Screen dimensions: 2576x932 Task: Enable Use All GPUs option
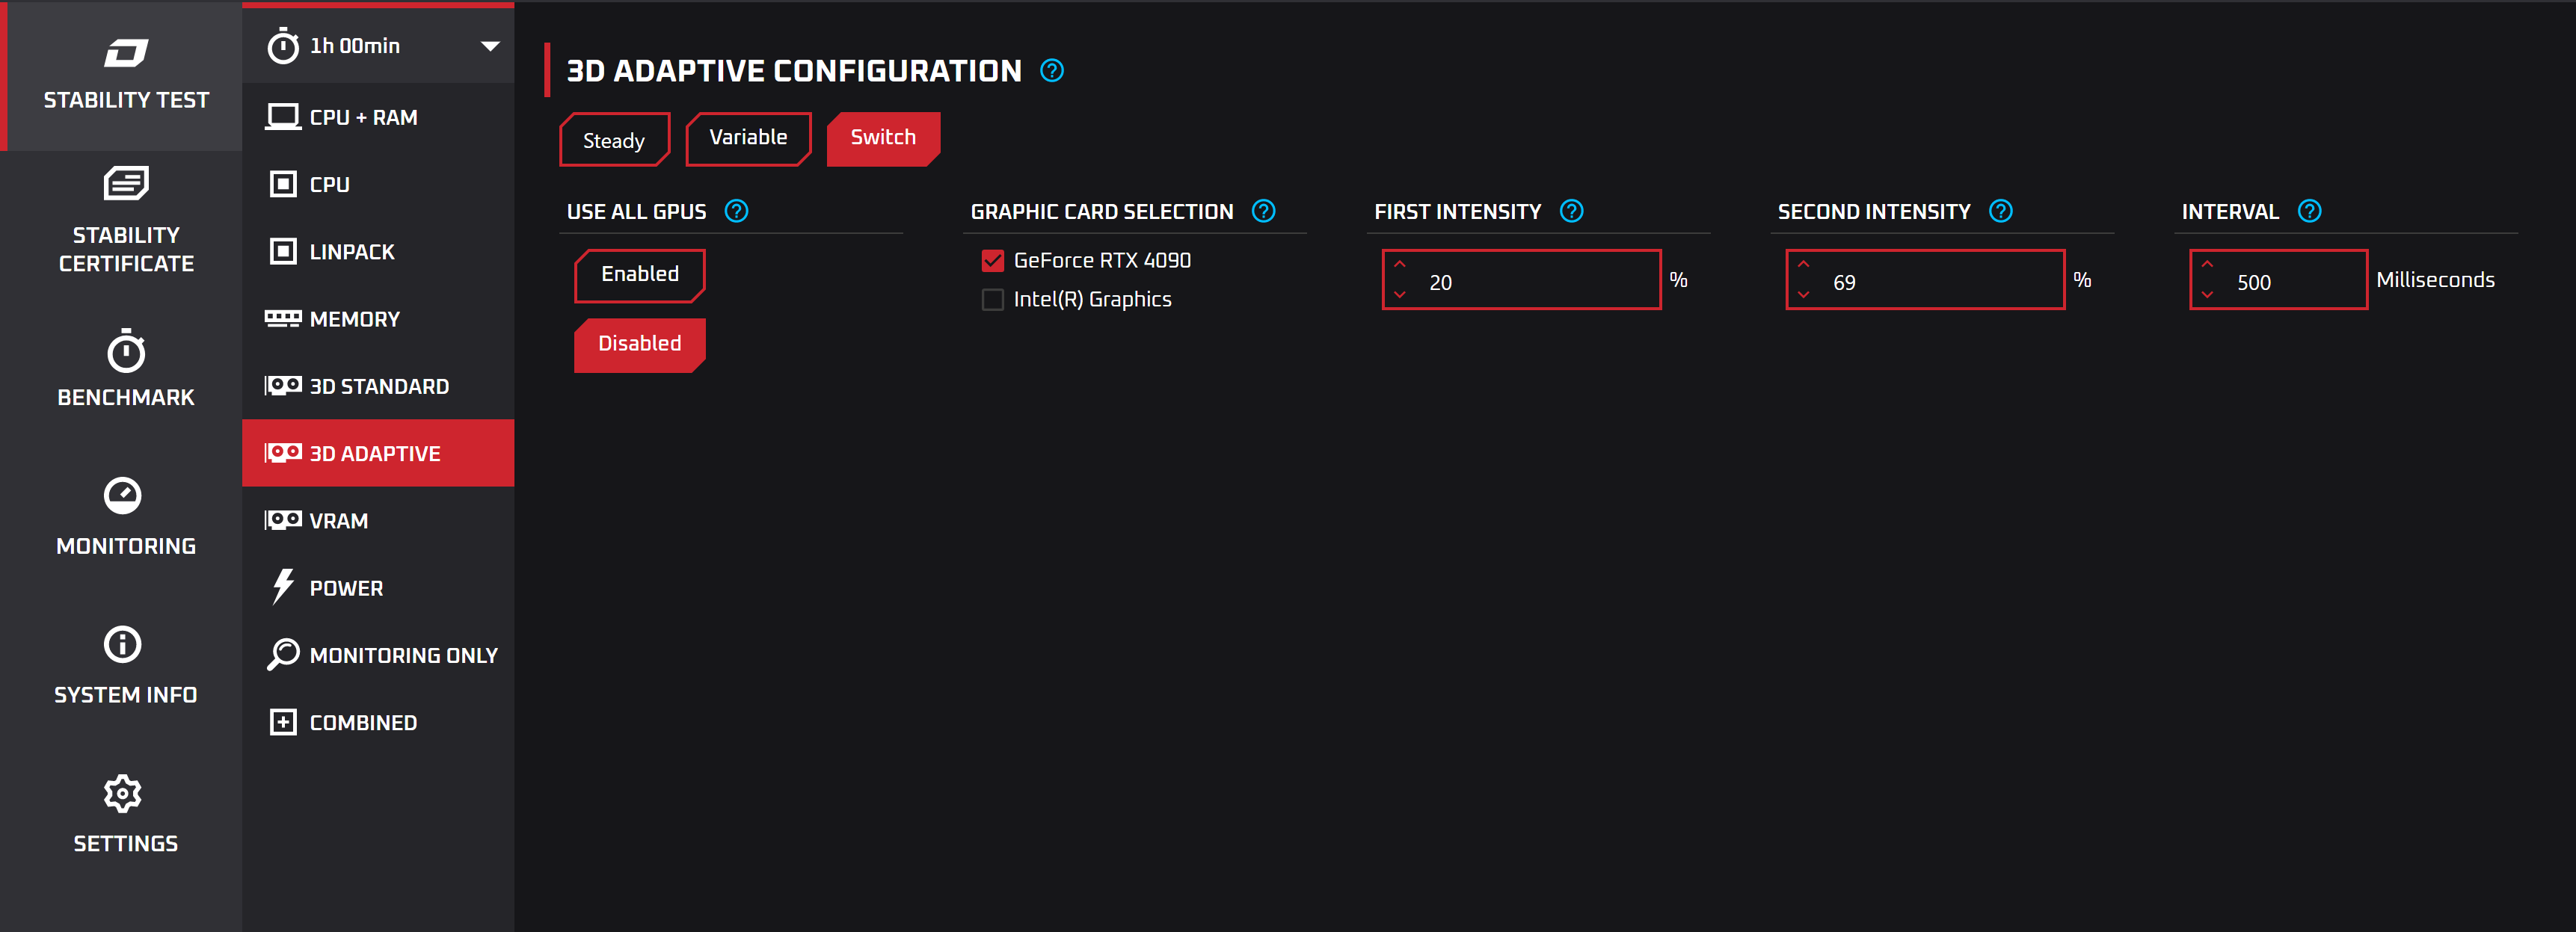(640, 275)
